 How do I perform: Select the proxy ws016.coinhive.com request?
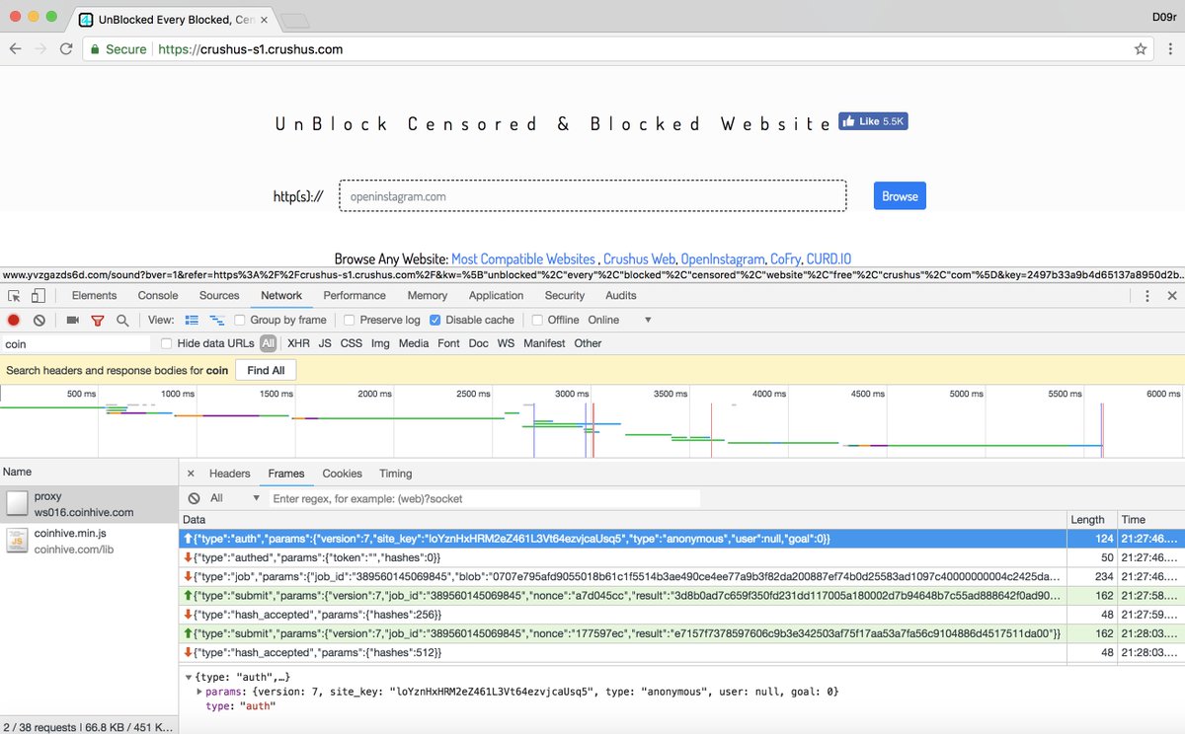[x=89, y=504]
